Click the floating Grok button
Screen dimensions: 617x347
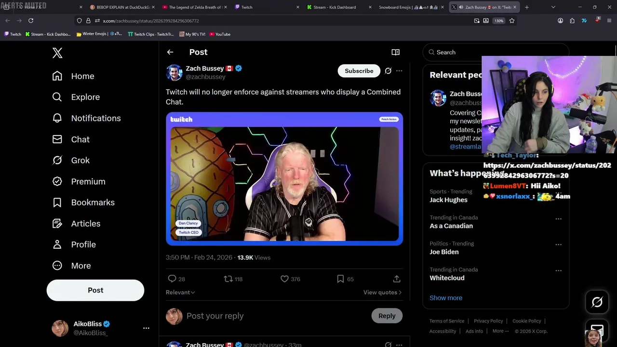[x=597, y=302]
